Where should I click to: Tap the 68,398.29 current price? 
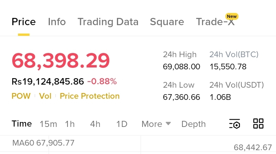click(x=61, y=60)
